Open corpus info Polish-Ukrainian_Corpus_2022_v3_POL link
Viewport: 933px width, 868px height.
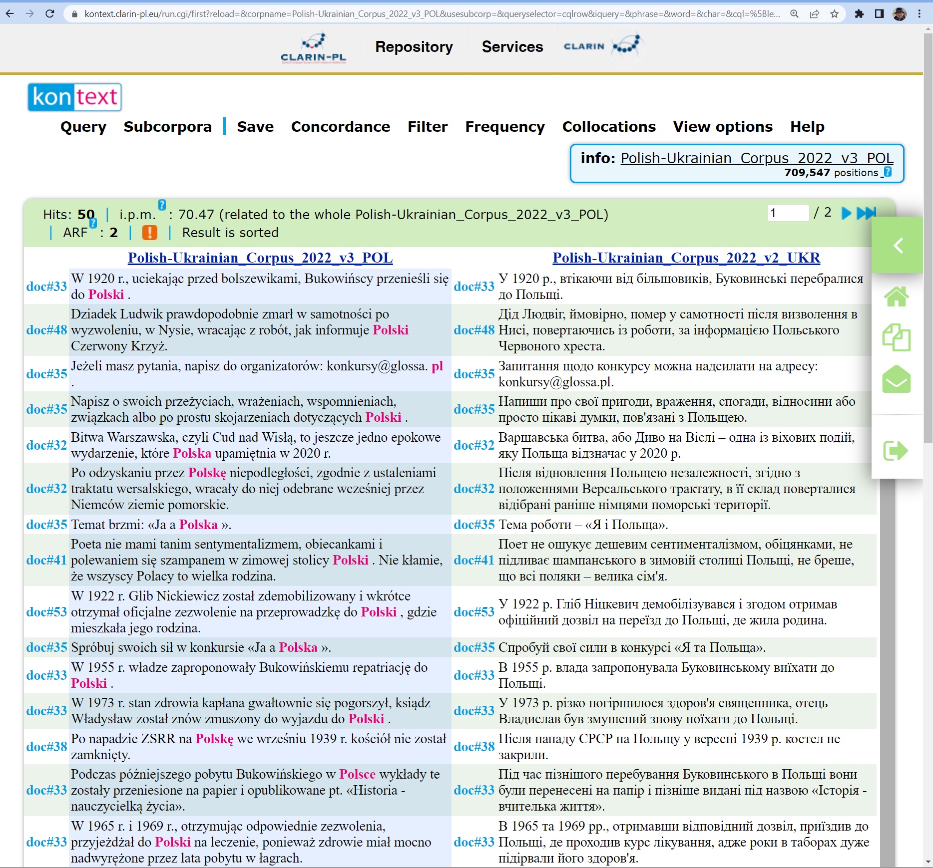[757, 158]
